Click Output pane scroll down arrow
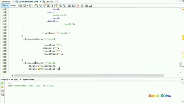Screen dimensions: 184x103 183,102
